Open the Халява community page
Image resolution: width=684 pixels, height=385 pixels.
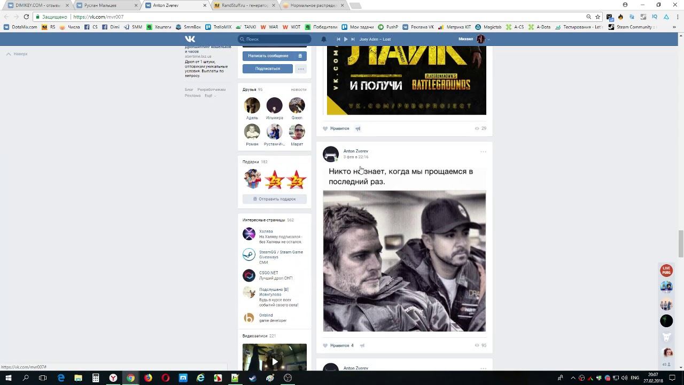[x=266, y=232]
